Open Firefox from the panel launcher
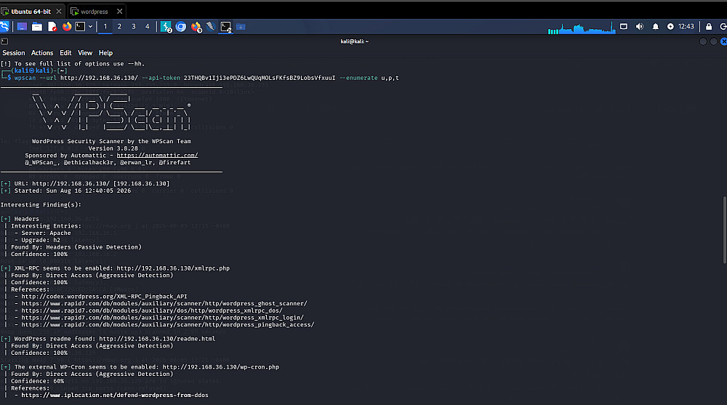Image resolution: width=727 pixels, height=405 pixels. 67,26
